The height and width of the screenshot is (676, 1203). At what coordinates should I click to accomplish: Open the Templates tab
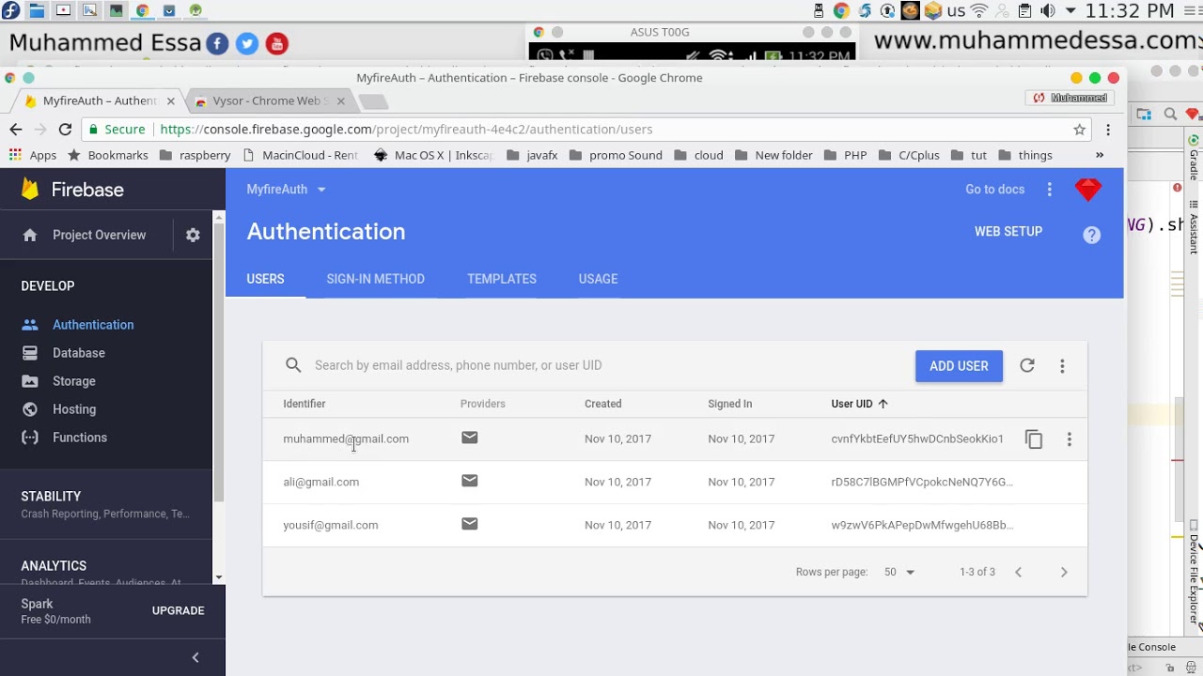pyautogui.click(x=502, y=279)
